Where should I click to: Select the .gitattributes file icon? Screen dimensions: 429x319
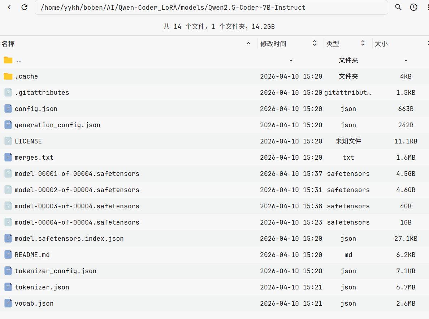(8, 92)
